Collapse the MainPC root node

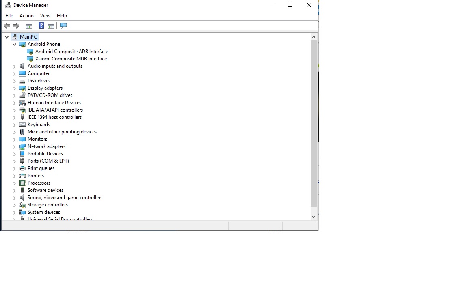tap(6, 37)
